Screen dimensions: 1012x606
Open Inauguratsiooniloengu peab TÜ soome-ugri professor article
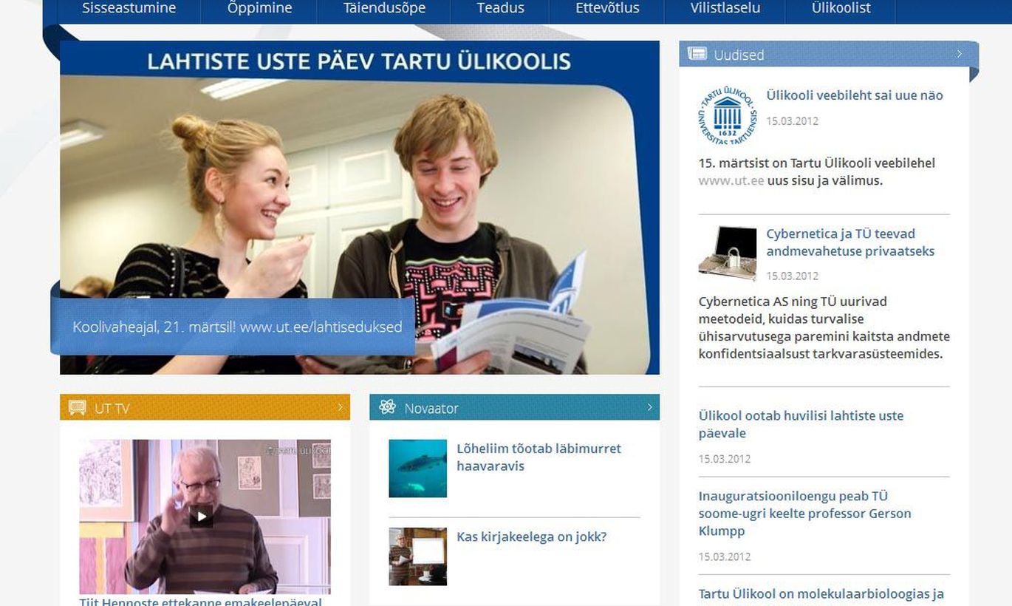(x=804, y=514)
